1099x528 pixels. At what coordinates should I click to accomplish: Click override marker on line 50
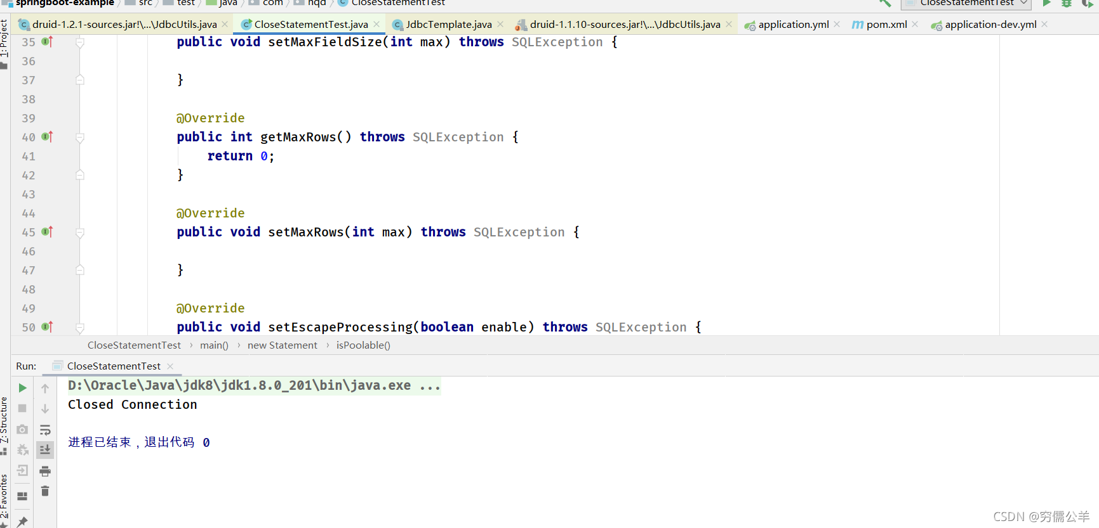tap(47, 327)
